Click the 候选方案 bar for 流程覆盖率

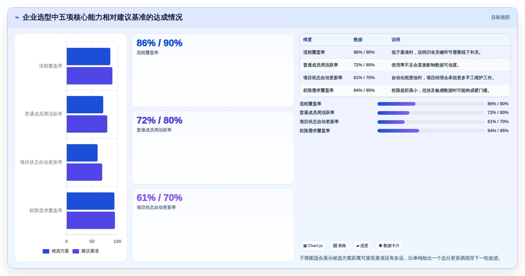pos(88,56)
